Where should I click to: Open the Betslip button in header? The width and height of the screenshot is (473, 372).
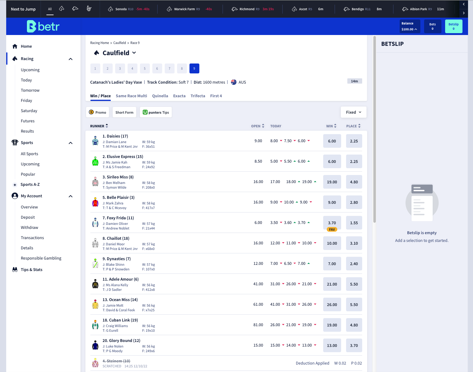pos(453,26)
